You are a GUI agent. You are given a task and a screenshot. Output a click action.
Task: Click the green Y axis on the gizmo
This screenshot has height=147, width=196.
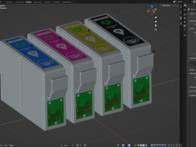(156, 9)
